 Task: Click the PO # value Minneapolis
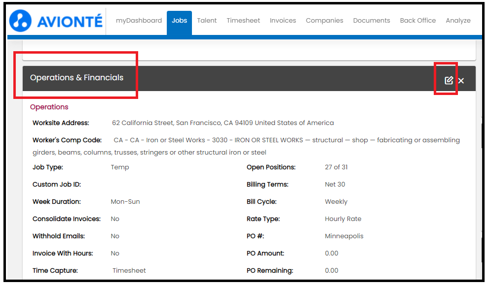coord(344,236)
